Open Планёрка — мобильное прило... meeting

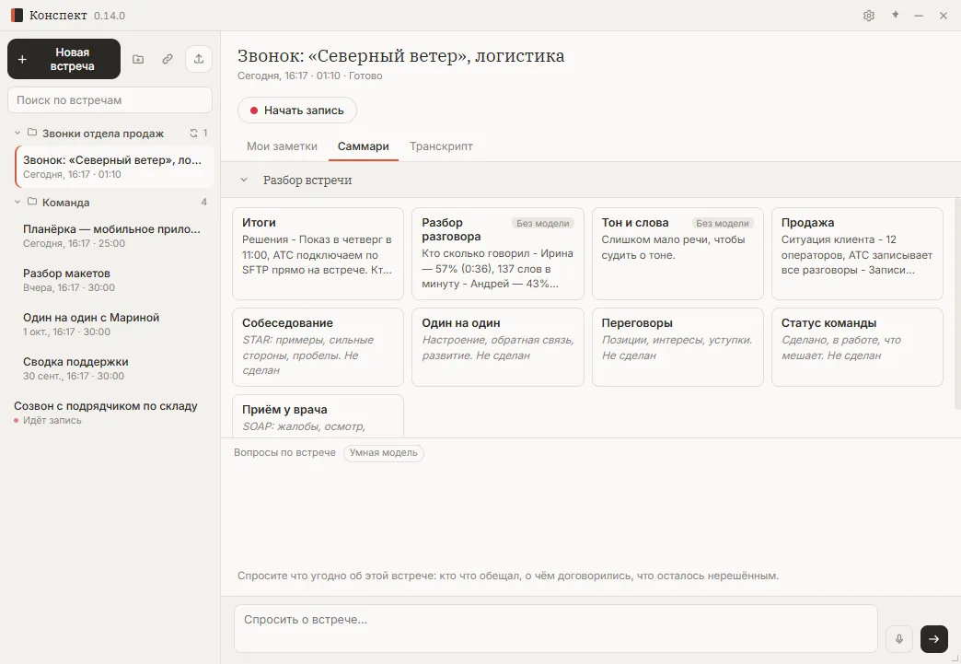pyautogui.click(x=114, y=236)
